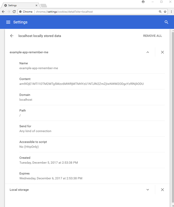Reload the current page
Viewport: 174px width, 207px height.
14,12
